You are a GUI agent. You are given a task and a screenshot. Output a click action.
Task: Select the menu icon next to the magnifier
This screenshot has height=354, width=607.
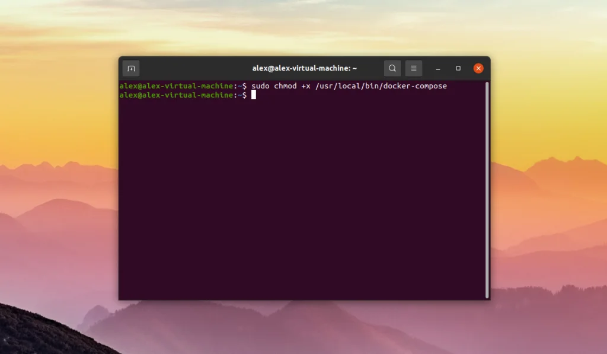pyautogui.click(x=413, y=68)
